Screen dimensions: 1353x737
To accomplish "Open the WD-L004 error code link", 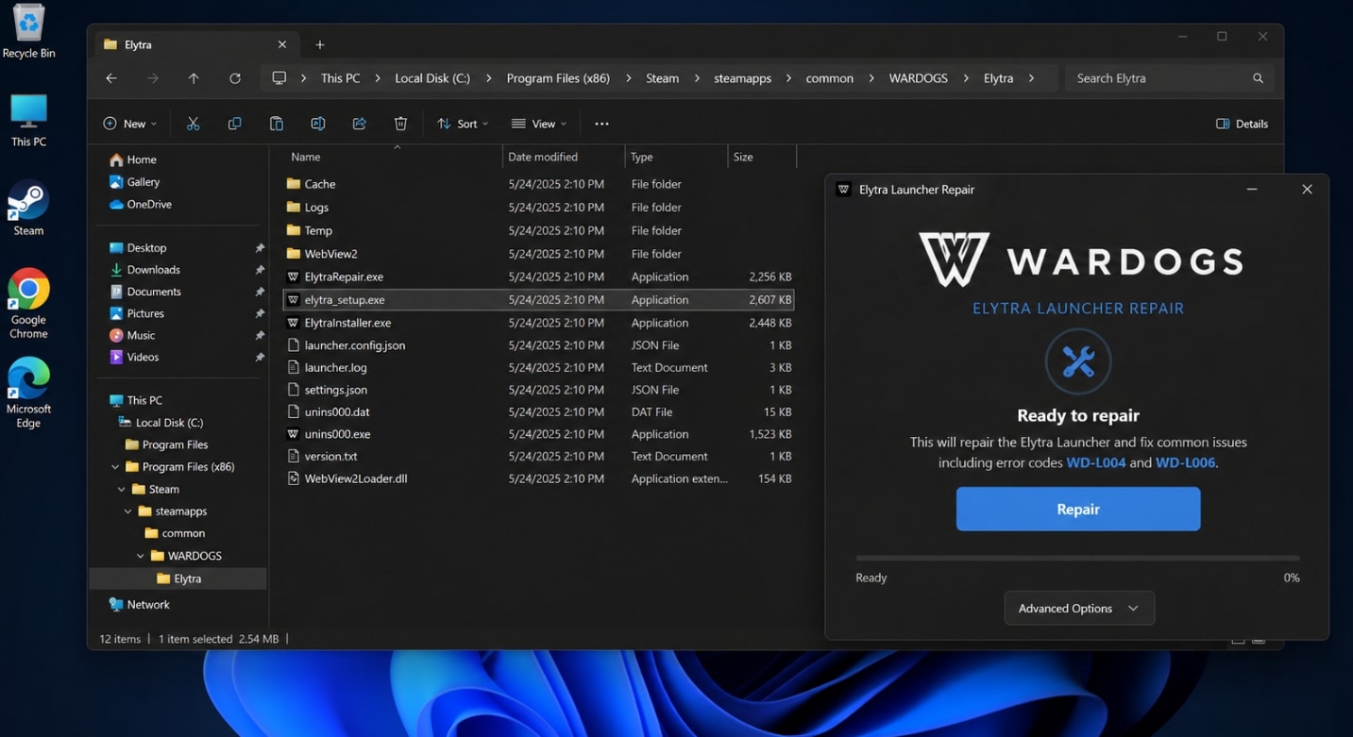I will click(1096, 463).
